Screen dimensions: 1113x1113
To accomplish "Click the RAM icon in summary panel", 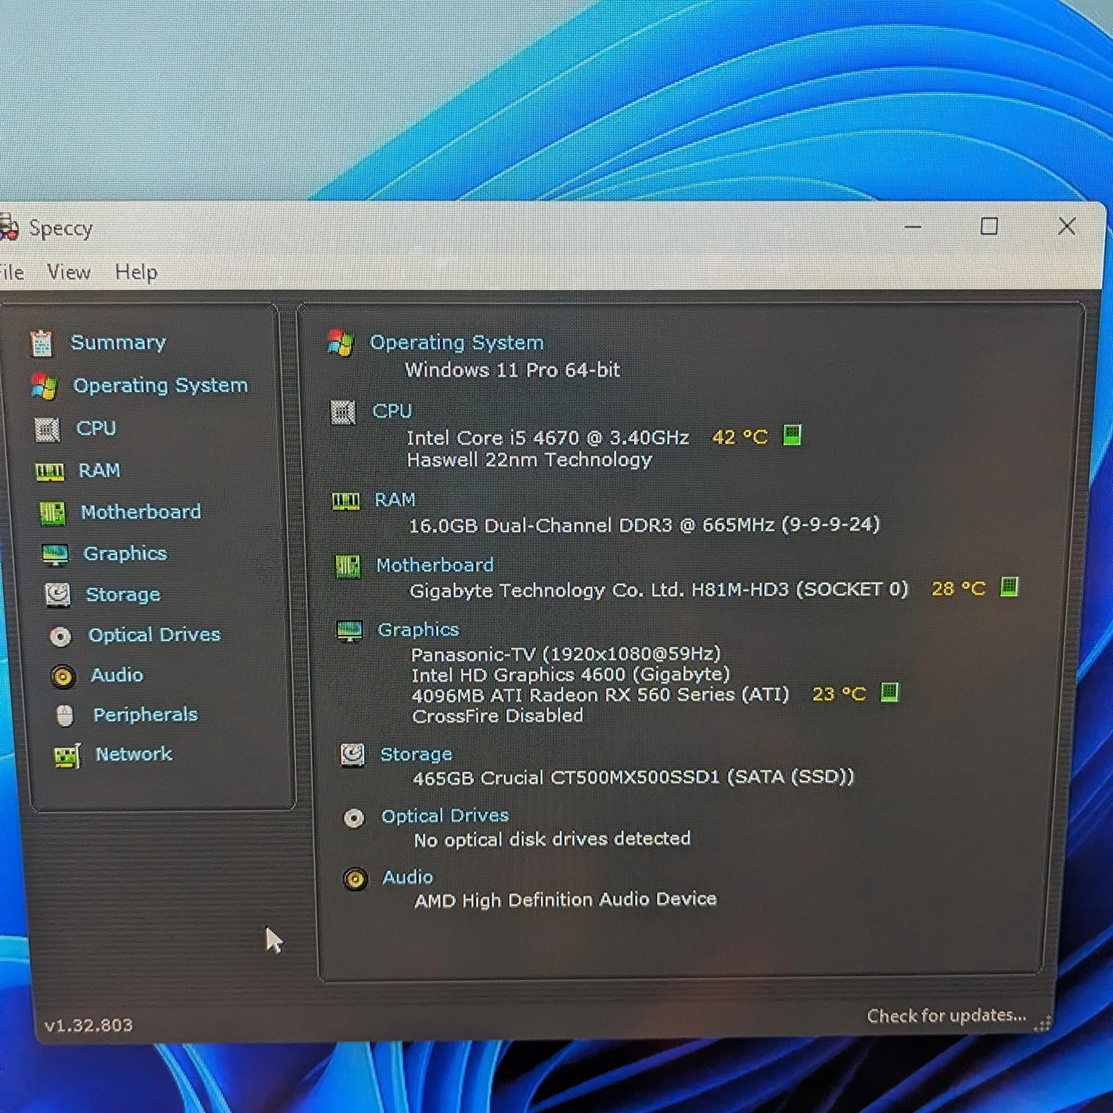I will (x=346, y=501).
